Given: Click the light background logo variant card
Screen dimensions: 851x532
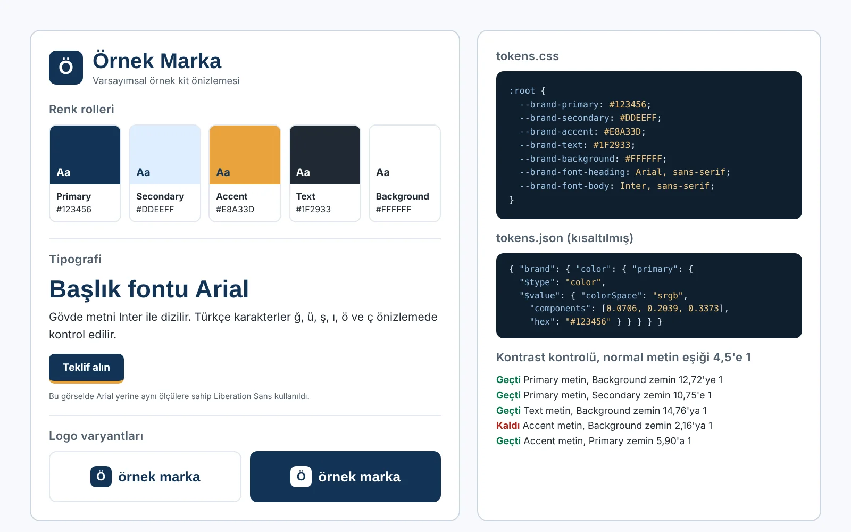Looking at the screenshot, I should point(145,477).
